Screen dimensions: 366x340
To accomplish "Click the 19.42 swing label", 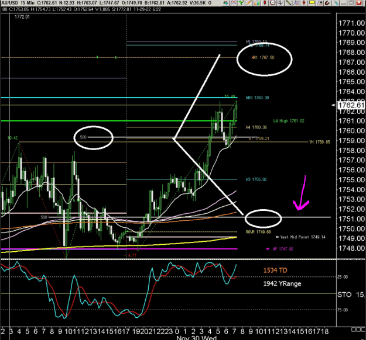I will 12,138.
